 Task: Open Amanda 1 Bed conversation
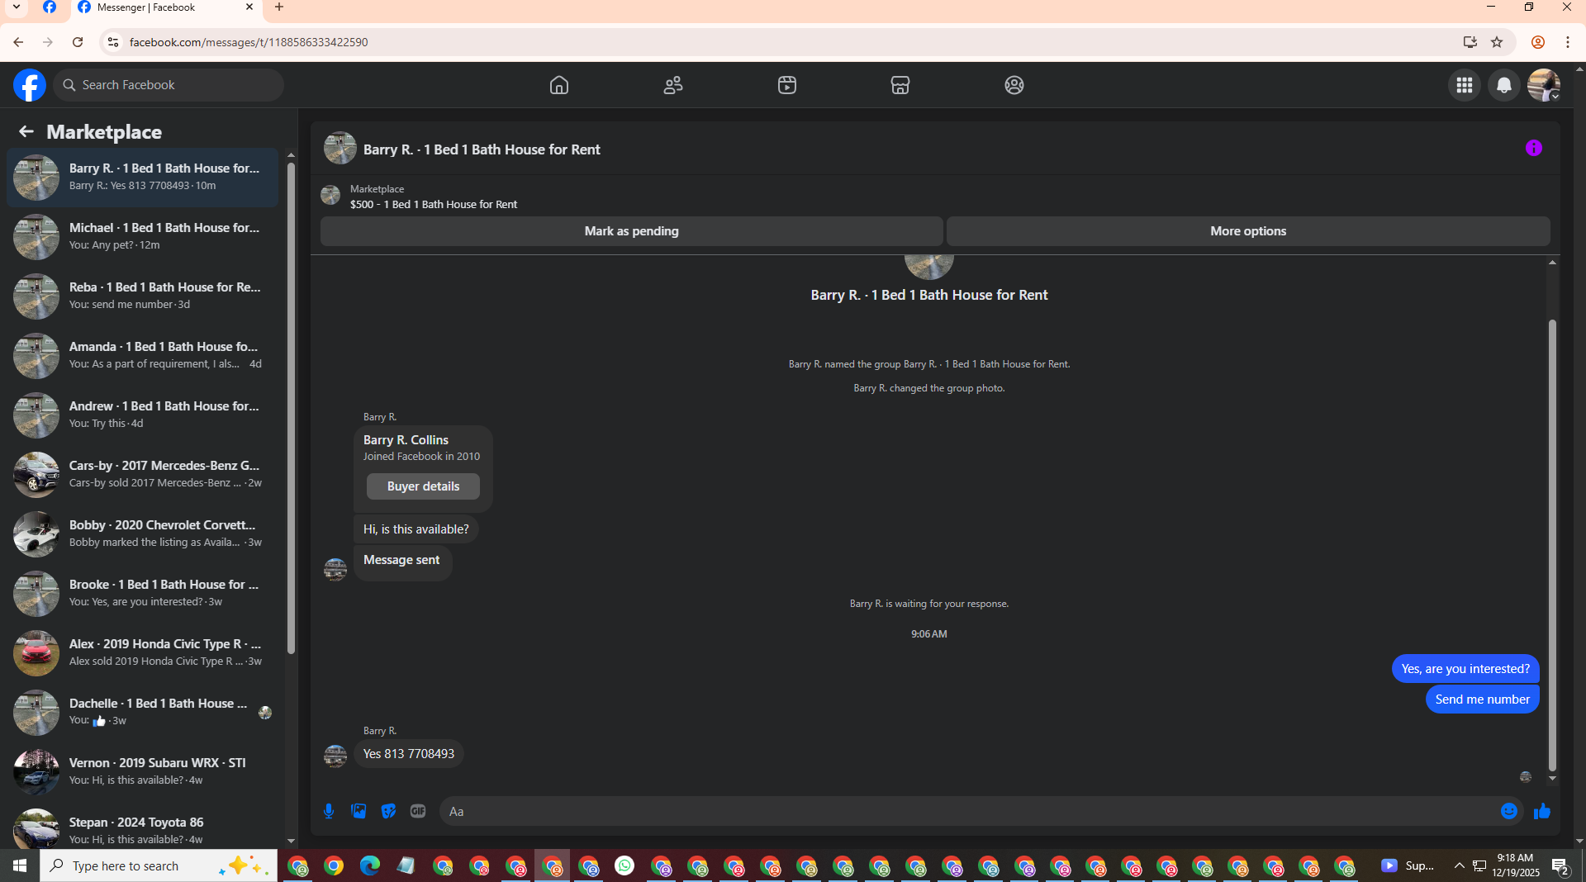point(142,356)
